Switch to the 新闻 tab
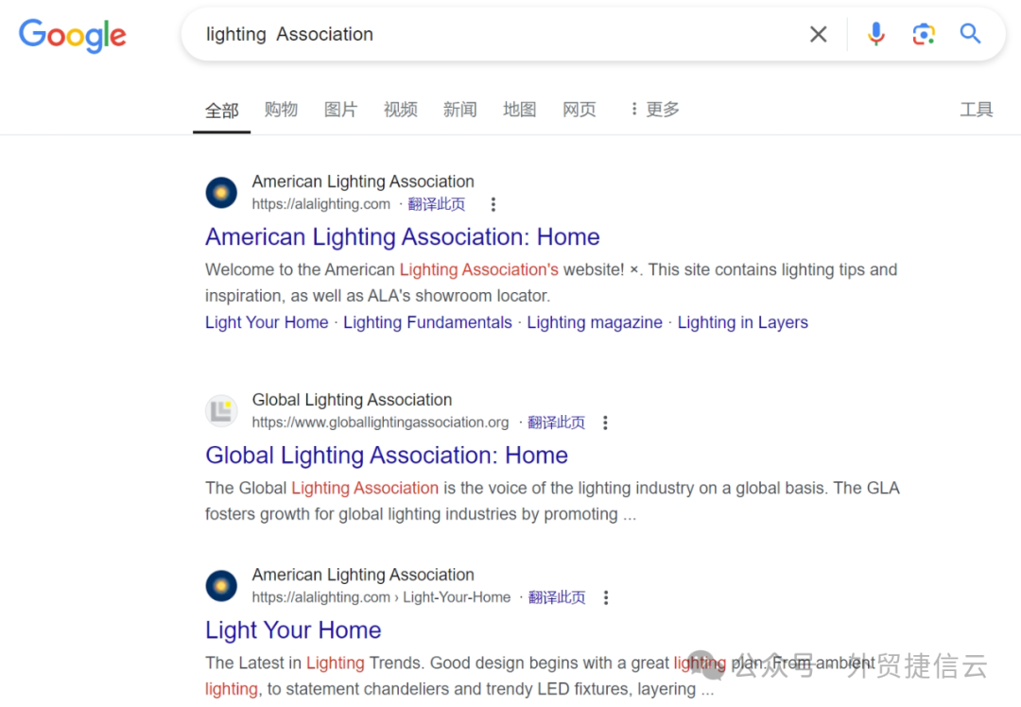The width and height of the screenshot is (1021, 707). [x=459, y=110]
